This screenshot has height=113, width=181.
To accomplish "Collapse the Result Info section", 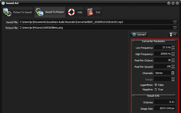I will click(x=133, y=96).
